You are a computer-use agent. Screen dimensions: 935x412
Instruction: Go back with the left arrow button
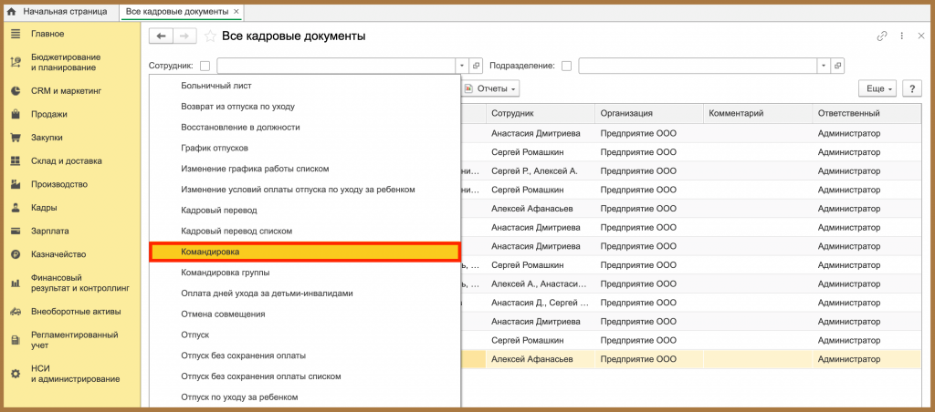[161, 36]
